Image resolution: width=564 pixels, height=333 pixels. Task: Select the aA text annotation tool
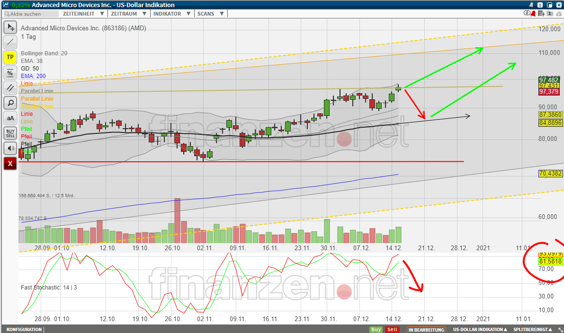(x=10, y=118)
